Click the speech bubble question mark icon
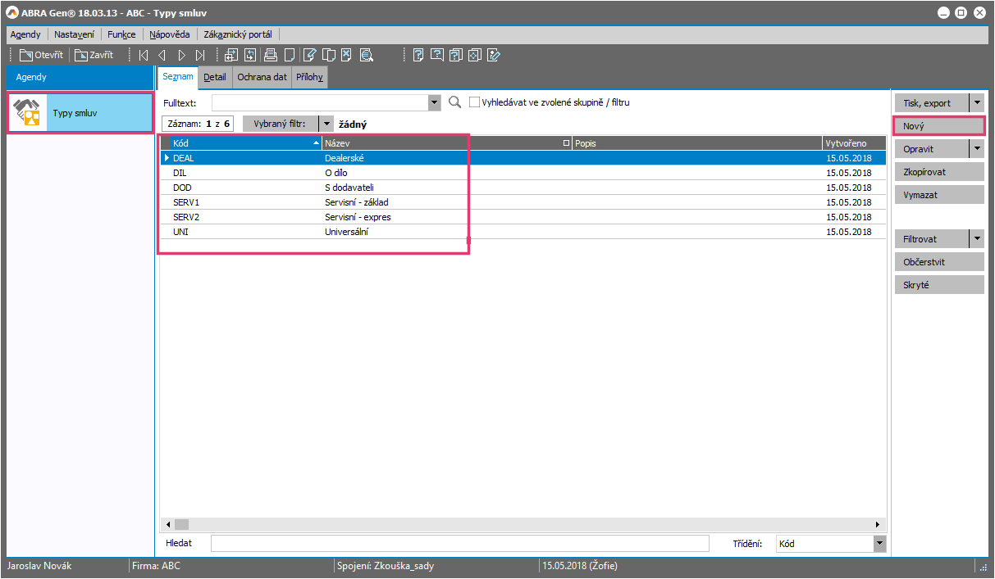The width and height of the screenshot is (995, 579). 436,56
